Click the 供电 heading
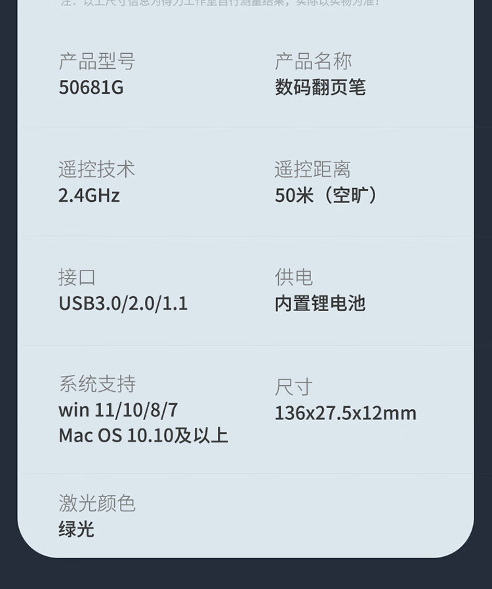The image size is (492, 589). (293, 277)
